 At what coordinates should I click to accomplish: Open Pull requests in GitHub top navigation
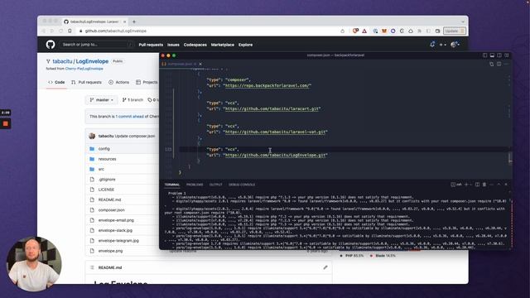tap(151, 45)
